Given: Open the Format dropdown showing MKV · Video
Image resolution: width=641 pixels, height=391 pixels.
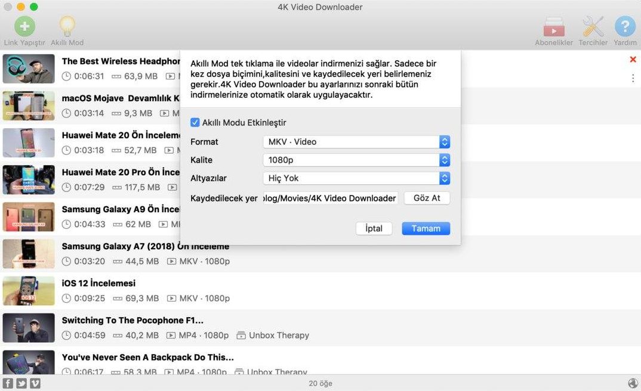Looking at the screenshot, I should [356, 142].
